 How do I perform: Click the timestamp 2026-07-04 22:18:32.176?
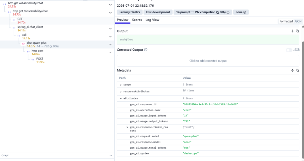point(135,6)
